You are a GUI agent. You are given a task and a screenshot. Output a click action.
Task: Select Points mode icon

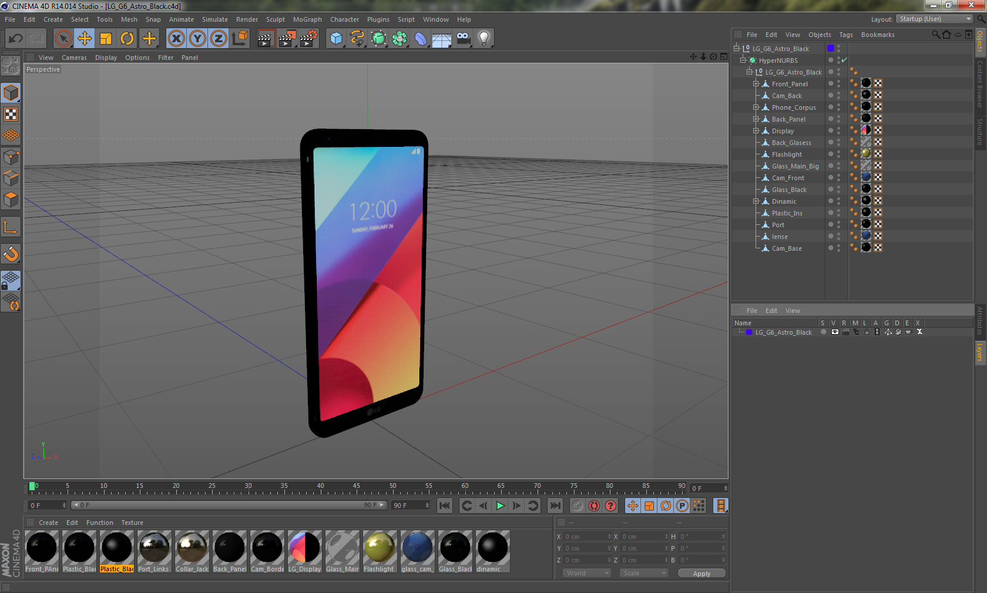(11, 157)
